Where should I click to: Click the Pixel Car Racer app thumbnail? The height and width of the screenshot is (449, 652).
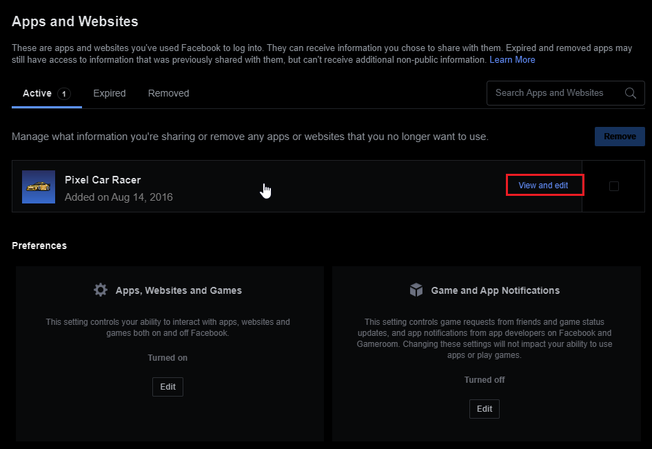(39, 187)
